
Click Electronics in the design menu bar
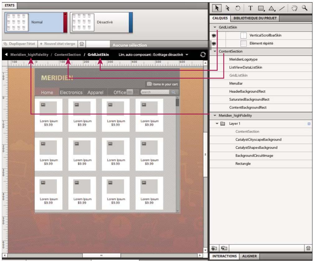tap(71, 92)
